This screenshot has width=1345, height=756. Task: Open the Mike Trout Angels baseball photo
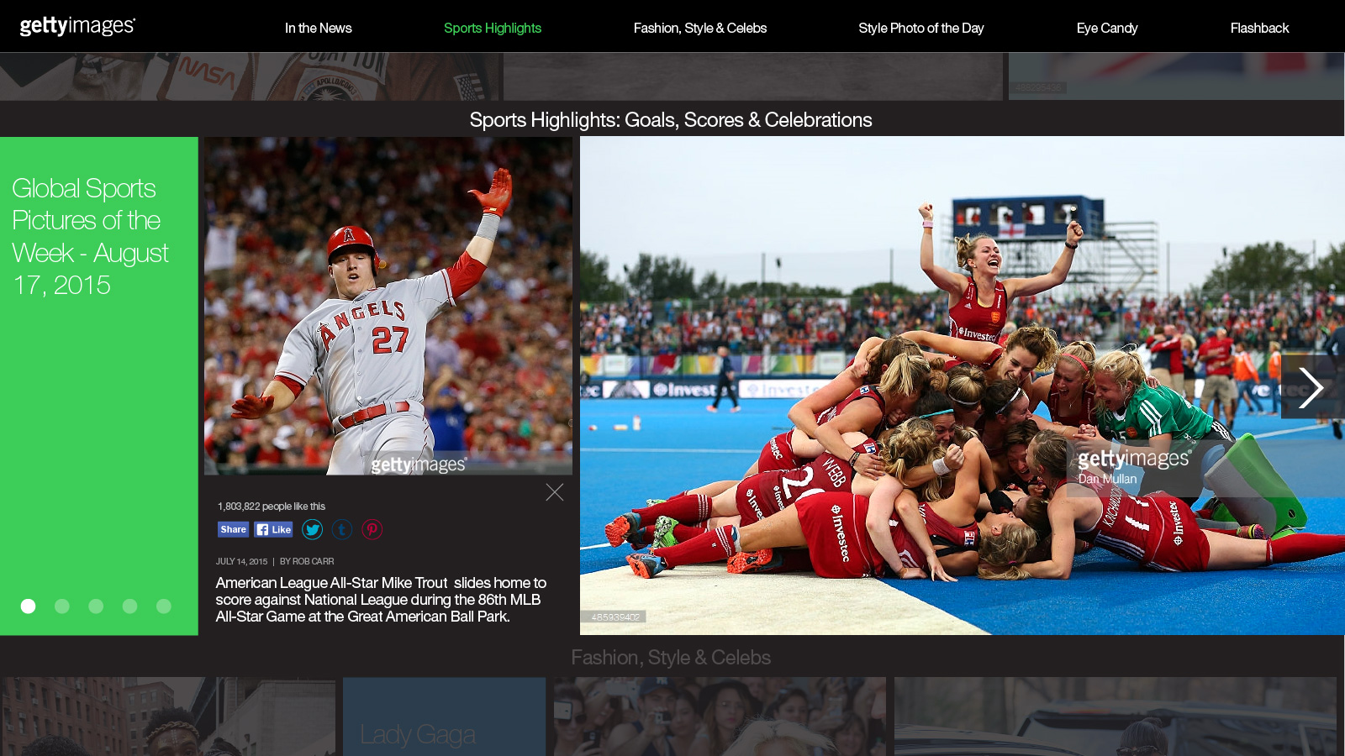click(x=388, y=306)
